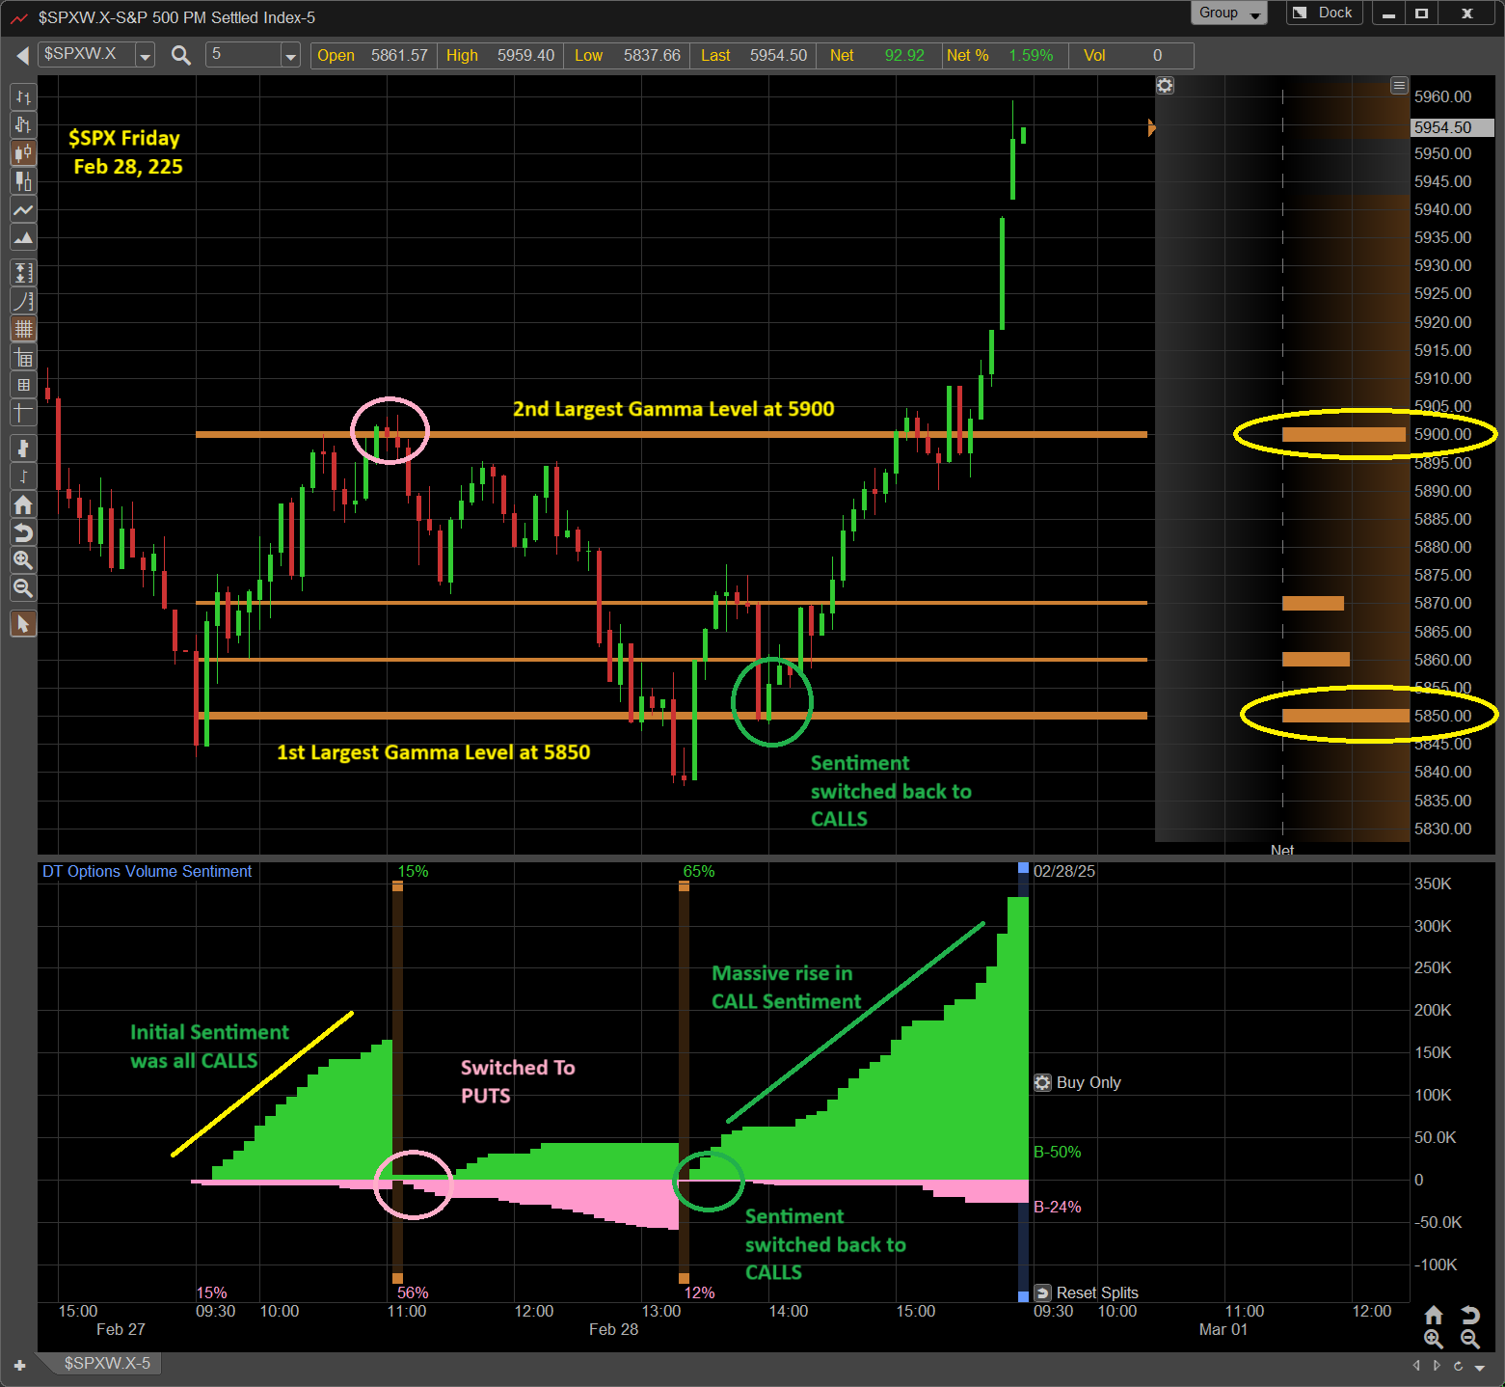Screen dimensions: 1505x1387
Task: Click the Last 5954.50 quote field
Action: coord(754,56)
